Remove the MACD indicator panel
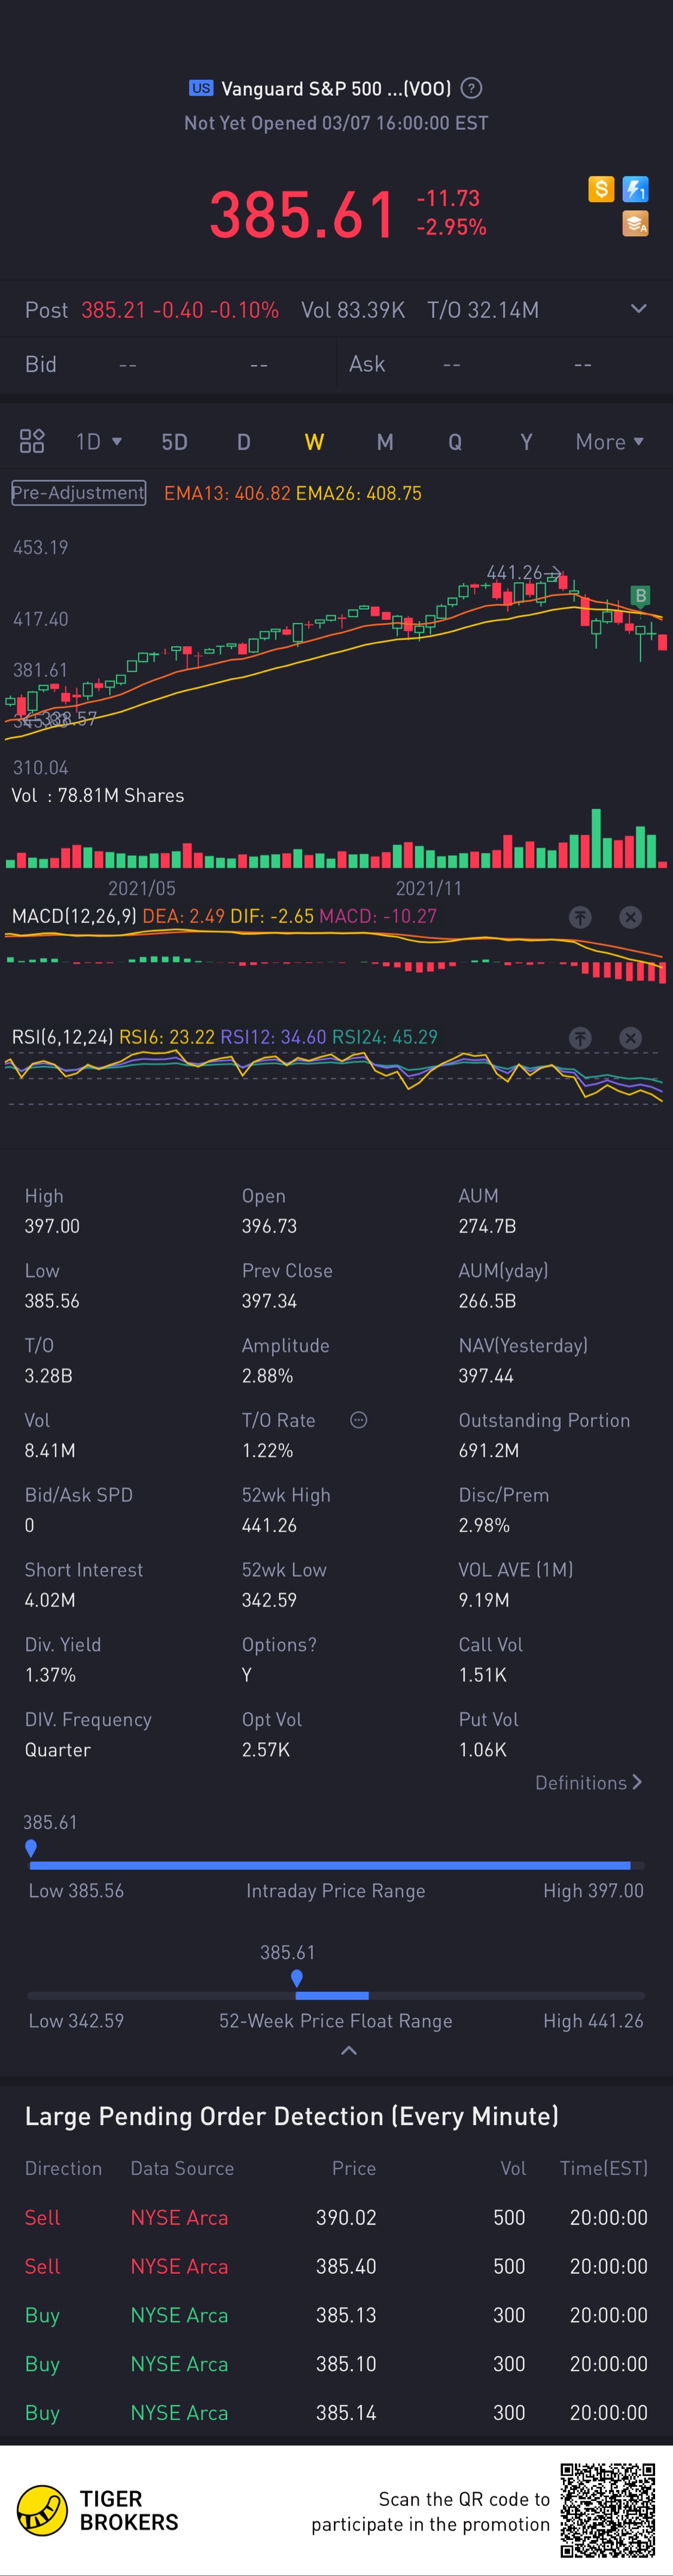The image size is (673, 2576). (x=630, y=917)
